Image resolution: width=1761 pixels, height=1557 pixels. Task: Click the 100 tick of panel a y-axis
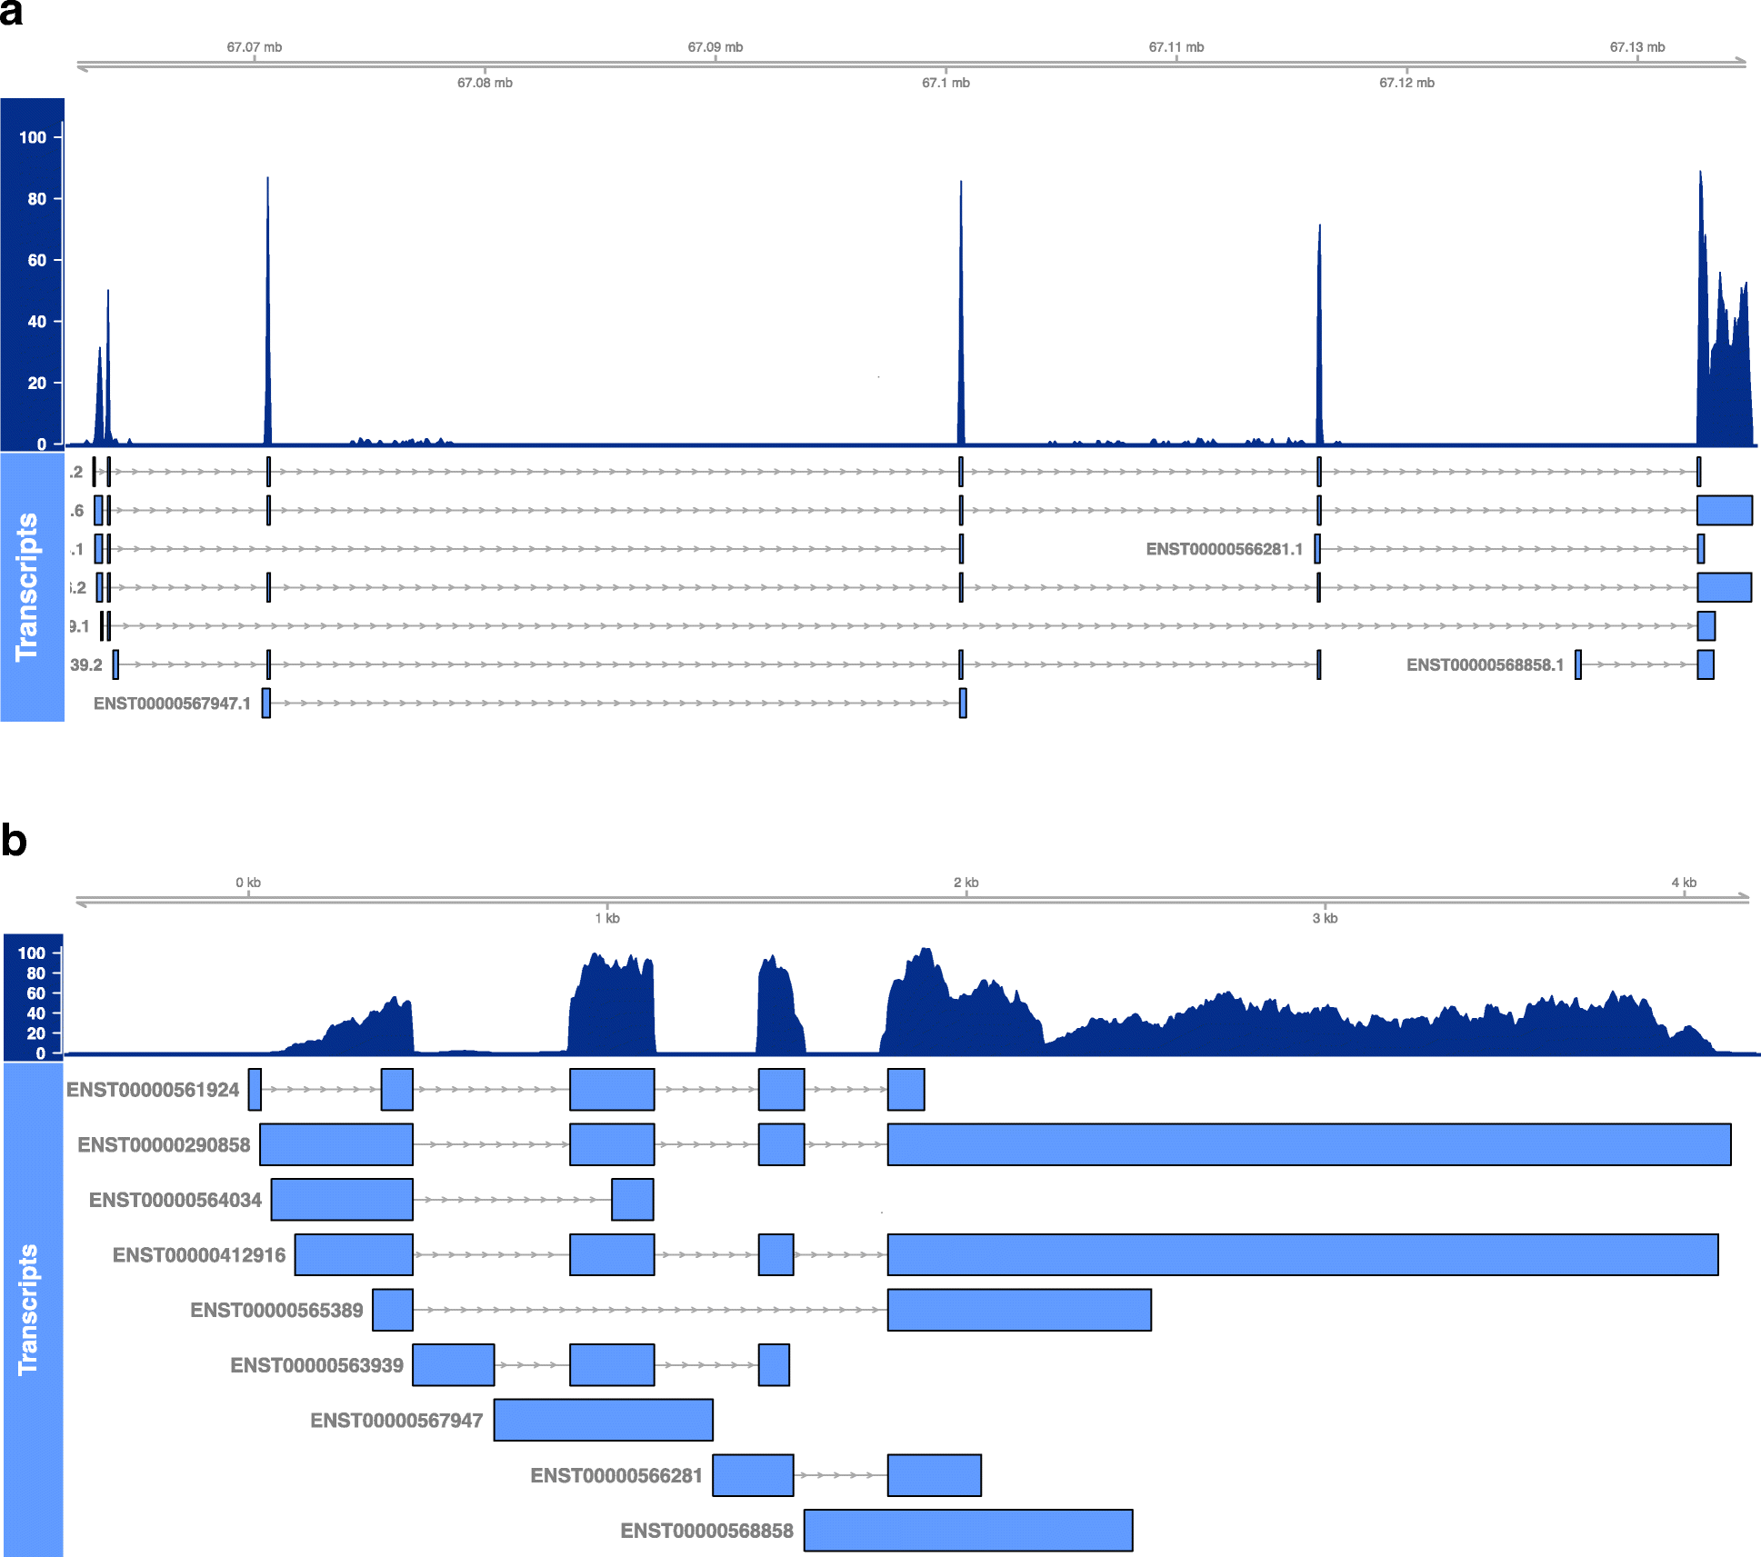coord(33,137)
